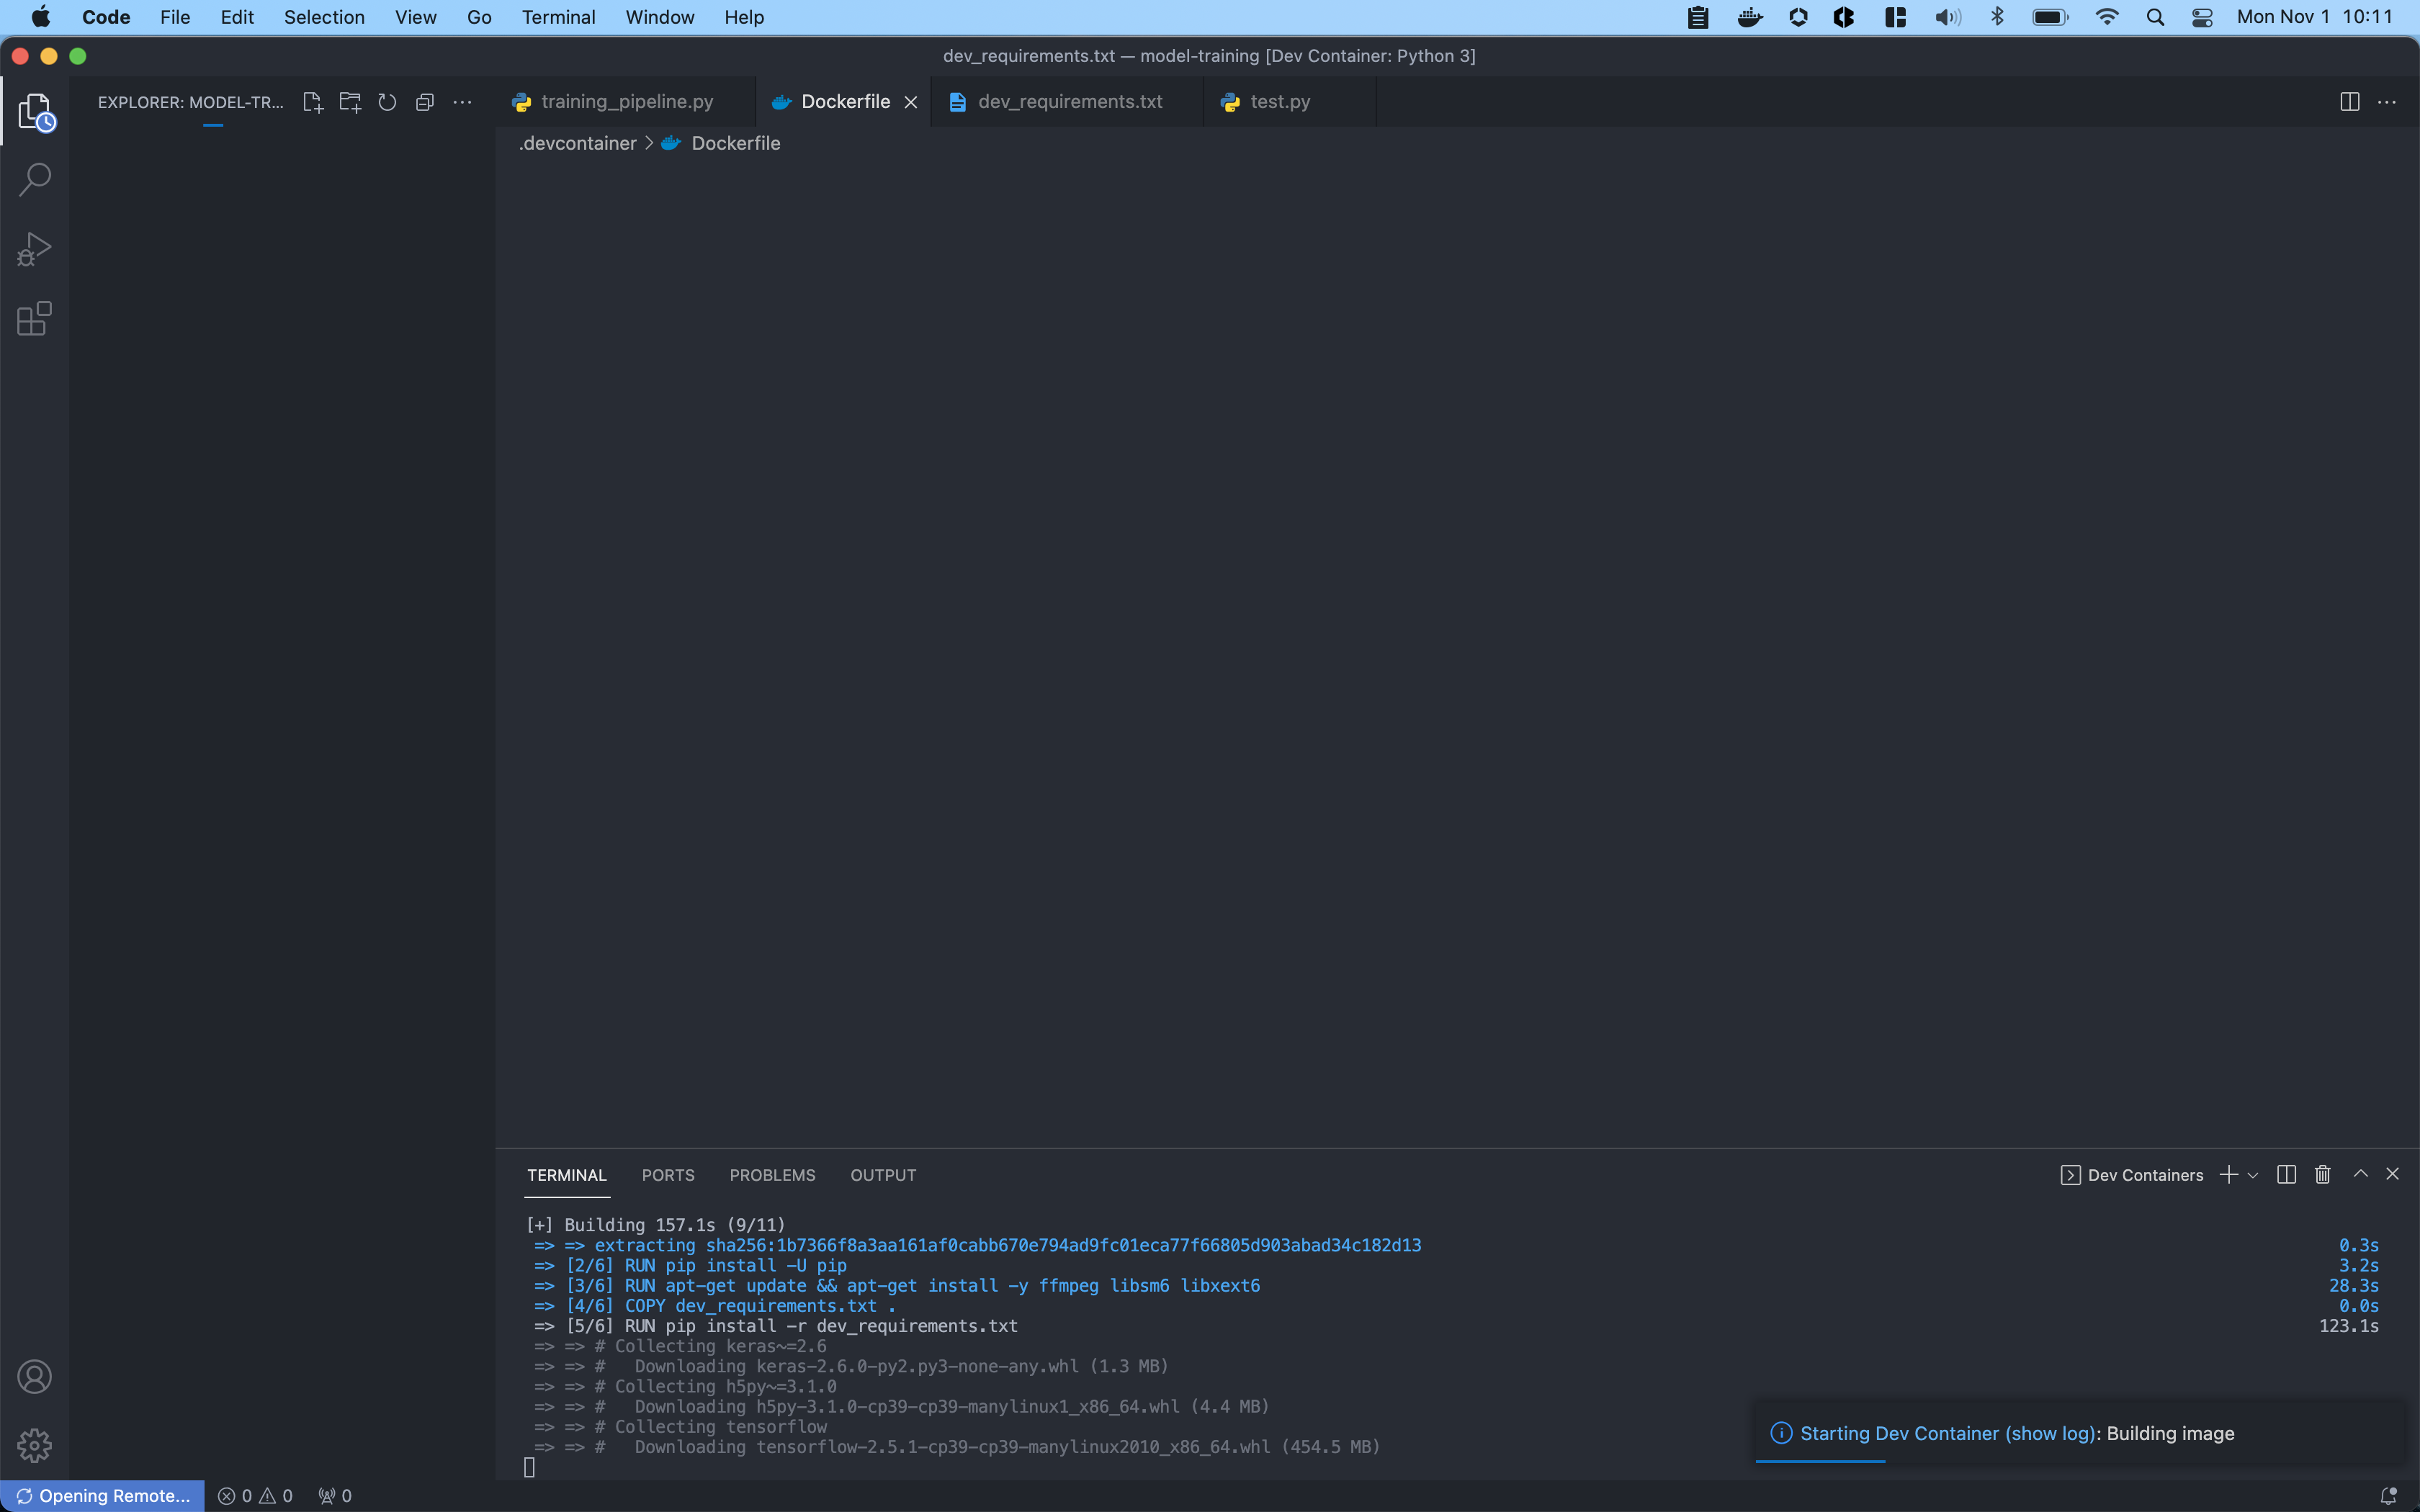The width and height of the screenshot is (2420, 1512).
Task: Open the Terminal menu
Action: click(x=559, y=17)
